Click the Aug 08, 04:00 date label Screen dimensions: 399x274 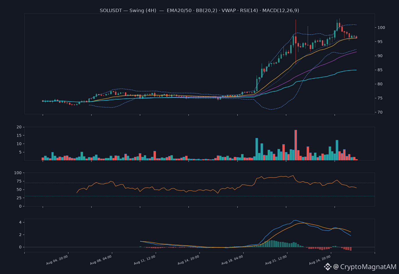(101, 260)
